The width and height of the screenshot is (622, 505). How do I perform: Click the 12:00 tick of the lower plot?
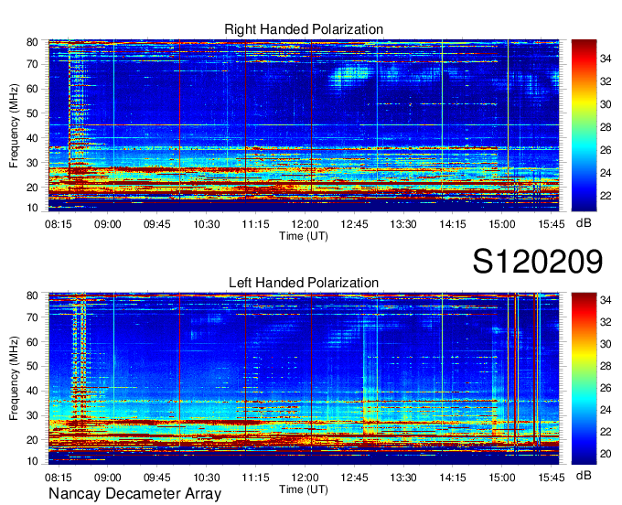[305, 478]
